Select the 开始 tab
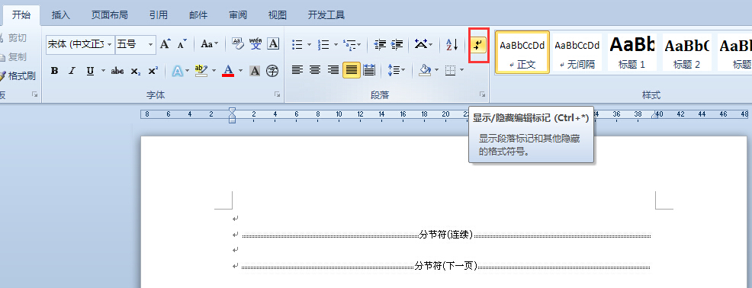The width and height of the screenshot is (752, 288). (21, 14)
